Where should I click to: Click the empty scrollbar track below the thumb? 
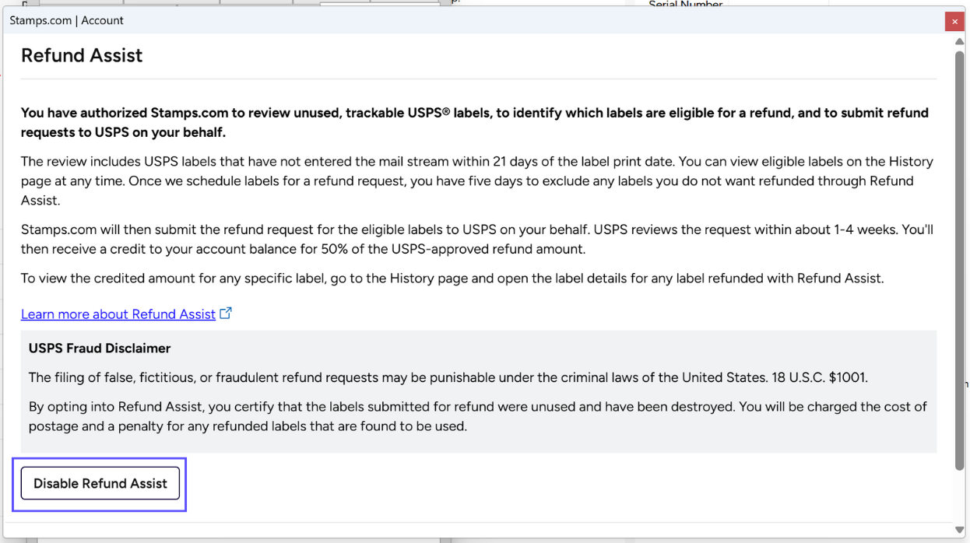[960, 498]
